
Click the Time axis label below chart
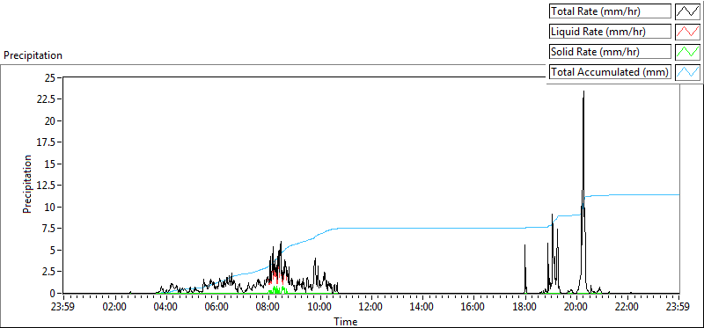346,321
